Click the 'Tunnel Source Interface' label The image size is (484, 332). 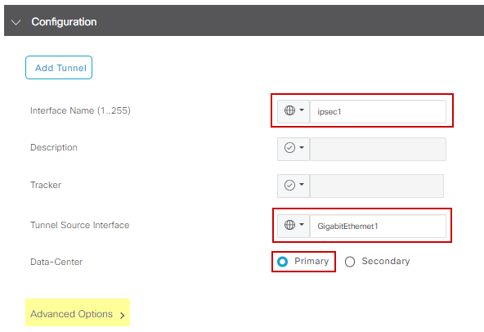(79, 225)
